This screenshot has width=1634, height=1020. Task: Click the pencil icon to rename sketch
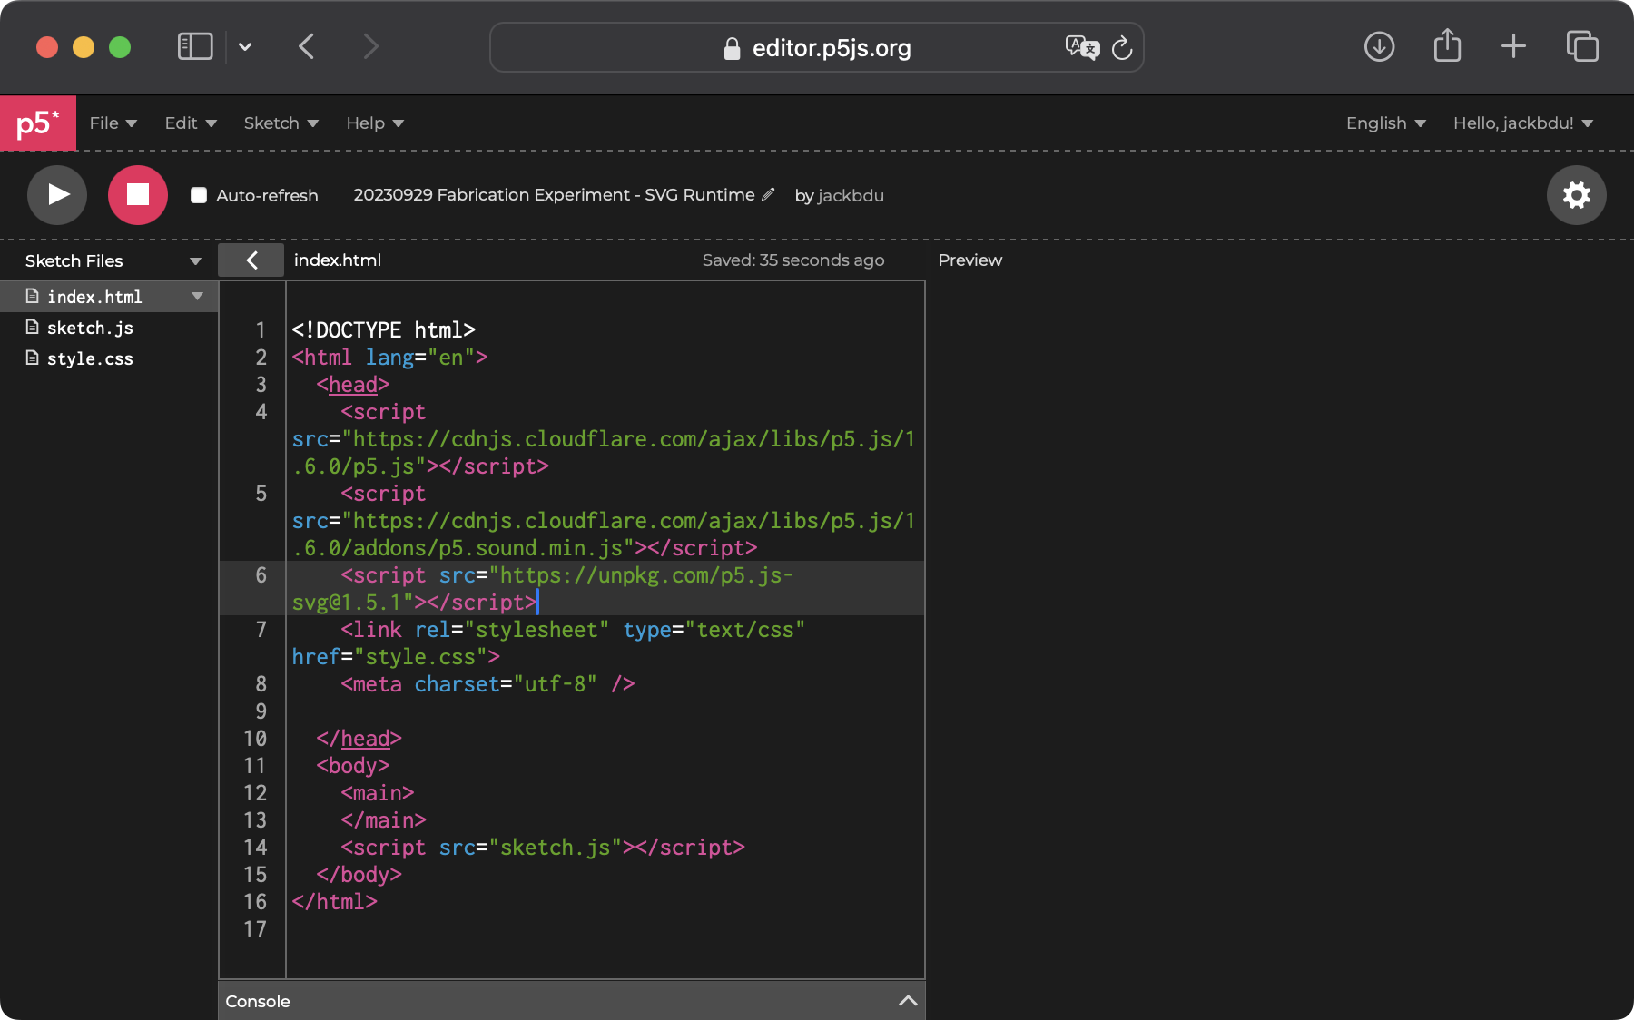pyautogui.click(x=768, y=194)
